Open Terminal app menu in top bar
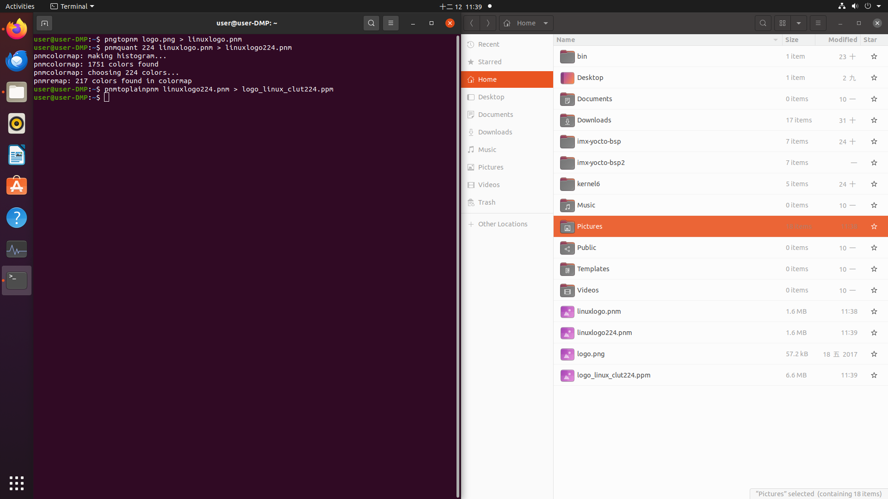The height and width of the screenshot is (499, 888). coord(72,6)
